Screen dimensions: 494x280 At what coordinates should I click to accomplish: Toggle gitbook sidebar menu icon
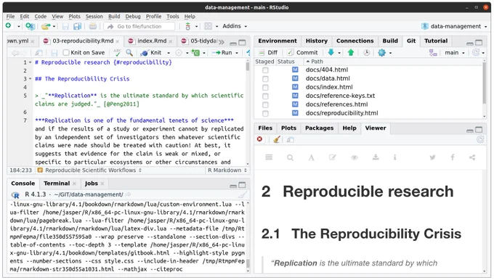pos(269,157)
